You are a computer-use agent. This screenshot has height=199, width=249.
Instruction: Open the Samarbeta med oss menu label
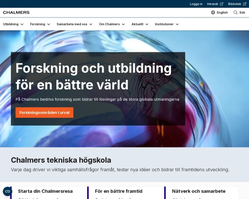pos(72,24)
